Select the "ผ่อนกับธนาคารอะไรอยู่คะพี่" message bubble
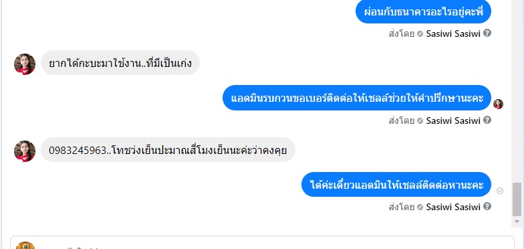524x249 pixels. coord(423,11)
